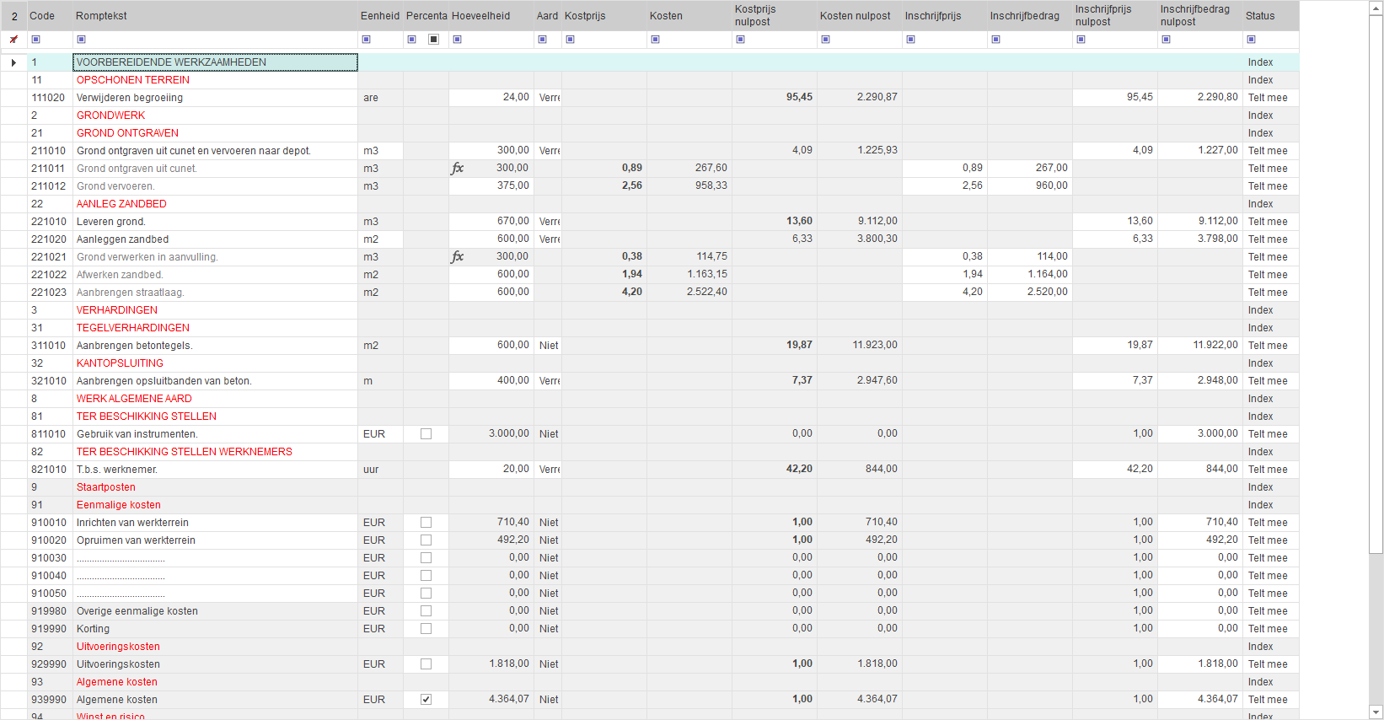The width and height of the screenshot is (1384, 720).
Task: Open the filter operator icon under Hoeveelheid
Action: pyautogui.click(x=457, y=40)
